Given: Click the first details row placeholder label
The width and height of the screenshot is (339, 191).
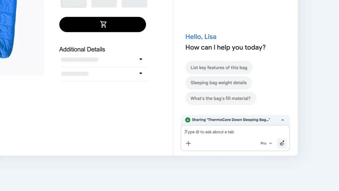Looking at the screenshot, I should pyautogui.click(x=80, y=60).
